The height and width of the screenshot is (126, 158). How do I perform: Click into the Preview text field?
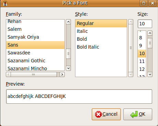[79, 97]
